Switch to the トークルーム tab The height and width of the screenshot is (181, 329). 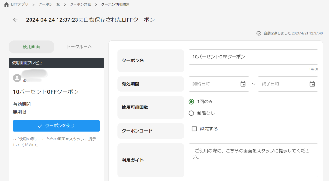(x=79, y=47)
